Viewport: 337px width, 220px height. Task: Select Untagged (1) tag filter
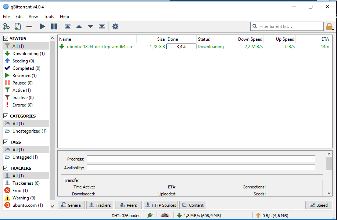[x=26, y=157]
